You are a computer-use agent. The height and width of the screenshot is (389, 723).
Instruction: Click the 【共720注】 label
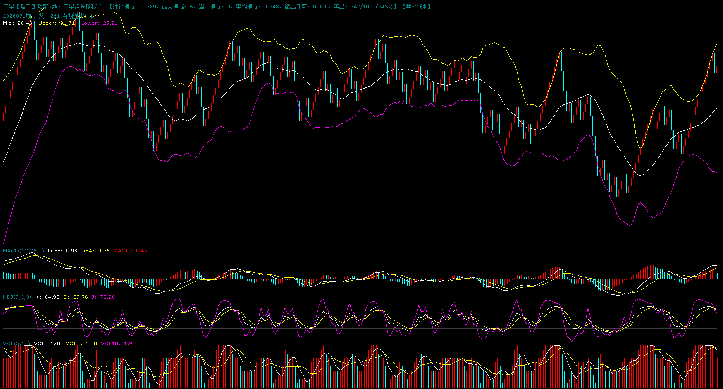pos(416,7)
